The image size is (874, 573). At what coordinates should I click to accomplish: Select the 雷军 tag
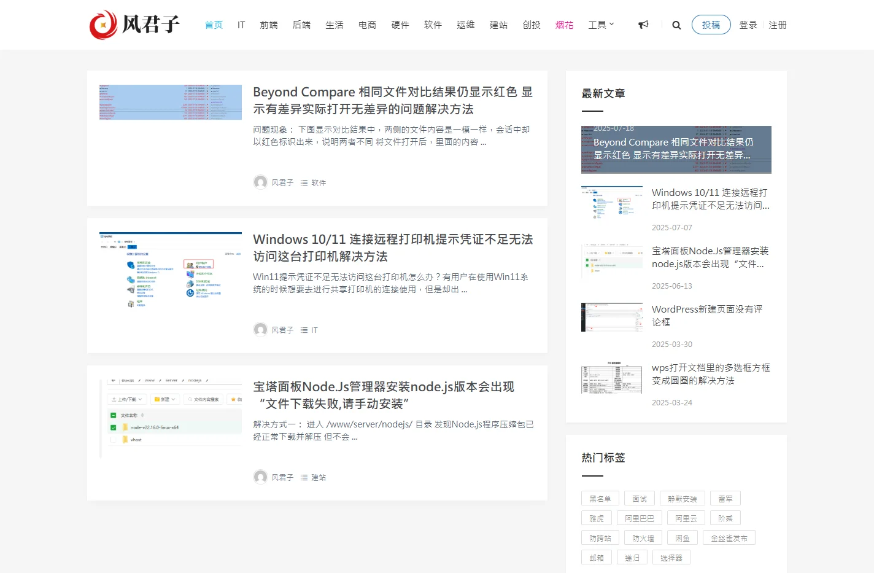pos(725,498)
